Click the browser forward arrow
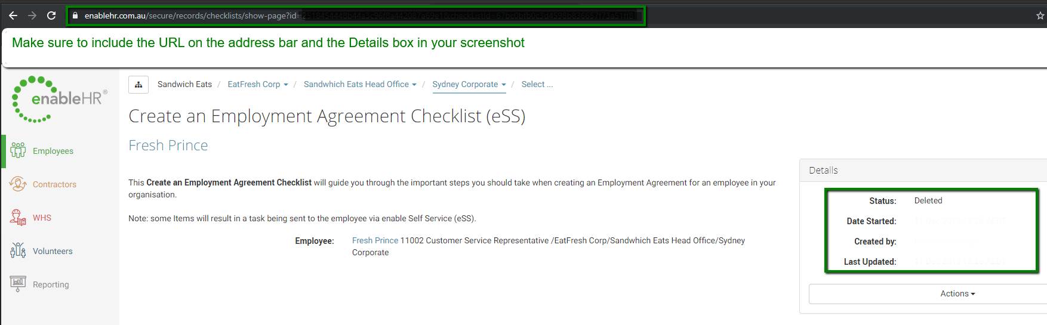The image size is (1047, 325). 32,16
